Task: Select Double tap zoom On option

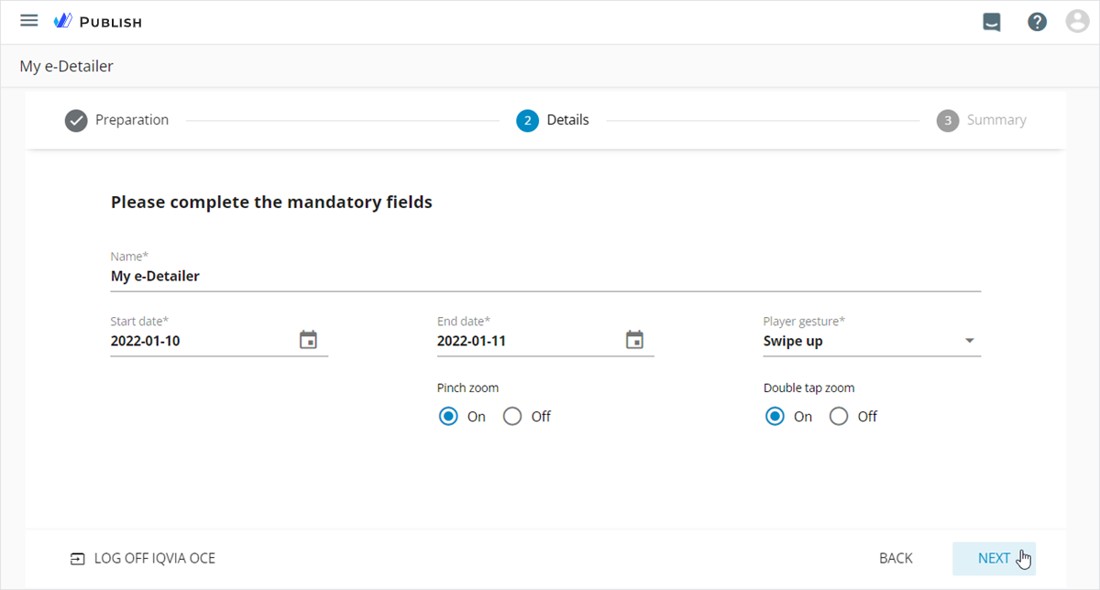Action: 775,417
